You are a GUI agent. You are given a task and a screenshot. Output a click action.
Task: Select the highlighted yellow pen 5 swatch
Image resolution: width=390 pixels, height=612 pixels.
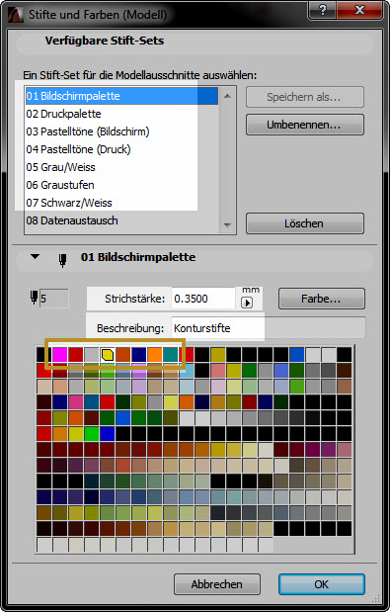coord(108,355)
